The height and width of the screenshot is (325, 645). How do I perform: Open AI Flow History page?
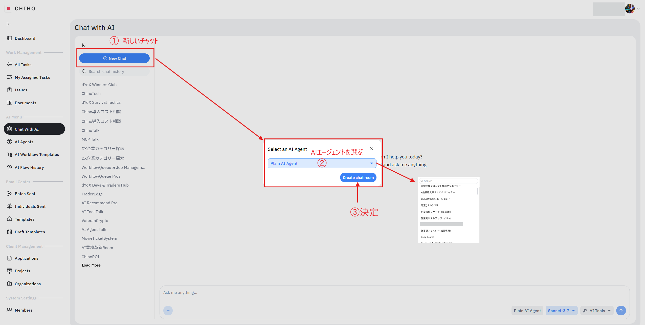(x=29, y=167)
